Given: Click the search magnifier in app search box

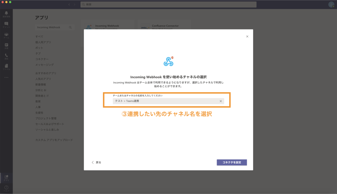Looking at the screenshot, I should click(x=70, y=28).
